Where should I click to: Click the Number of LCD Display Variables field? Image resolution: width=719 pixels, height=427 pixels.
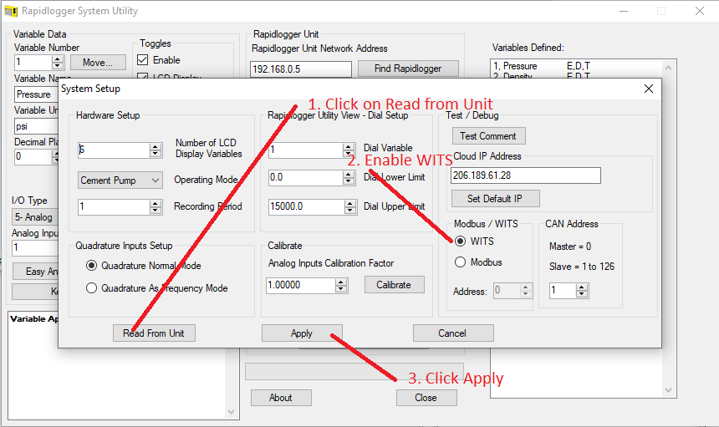(x=114, y=150)
